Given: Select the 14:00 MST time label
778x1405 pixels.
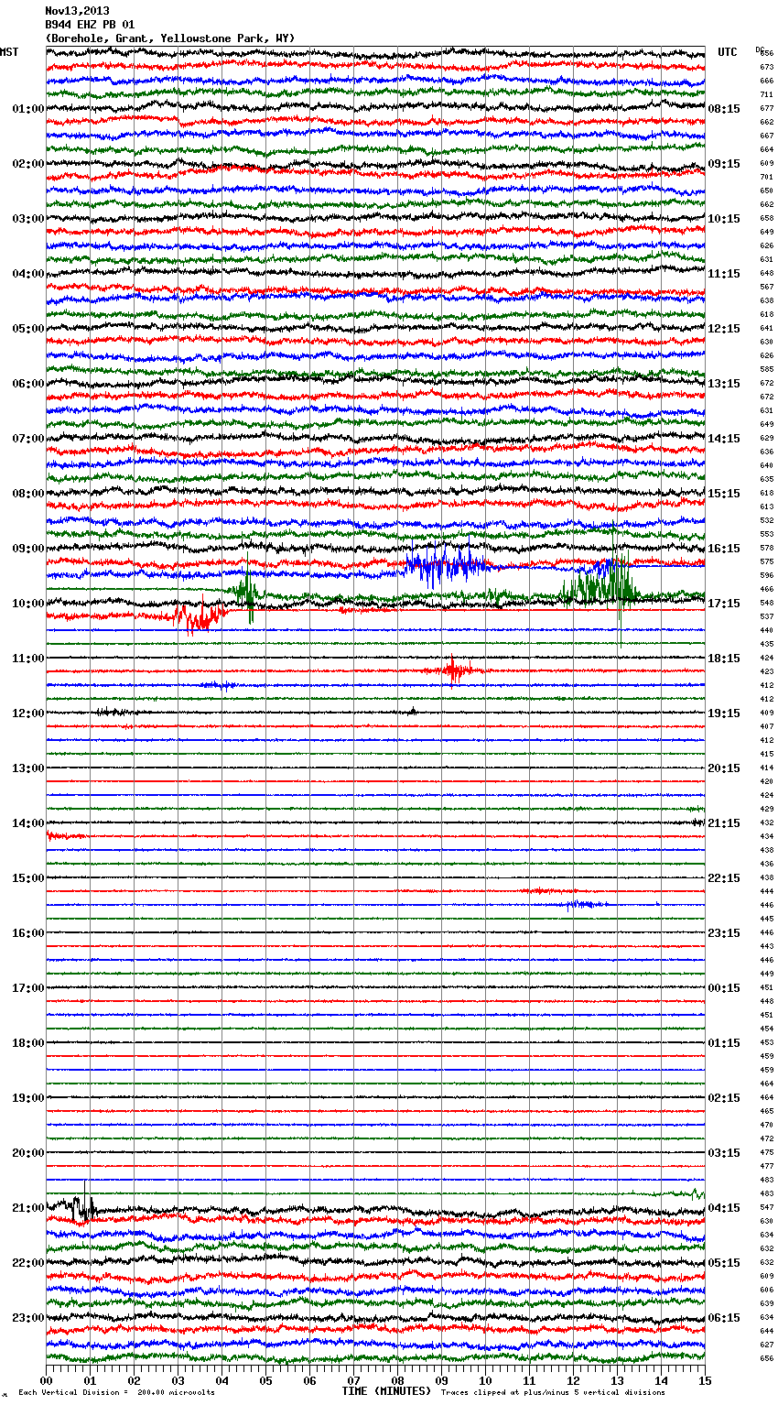Looking at the screenshot, I should click(28, 823).
